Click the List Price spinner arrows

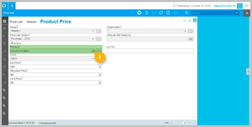point(100,67)
